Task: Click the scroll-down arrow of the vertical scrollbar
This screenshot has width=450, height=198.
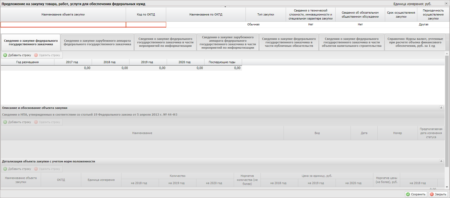Action: point(447,187)
